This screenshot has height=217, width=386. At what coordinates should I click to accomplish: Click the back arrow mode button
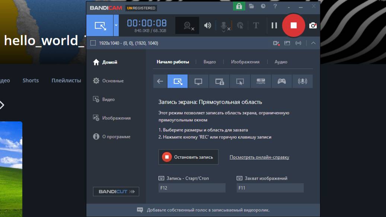(x=160, y=81)
